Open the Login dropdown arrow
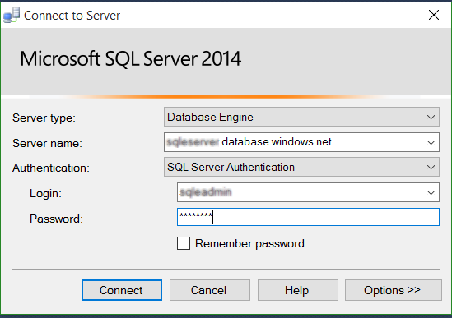Image resolution: width=452 pixels, height=318 pixels. click(431, 192)
